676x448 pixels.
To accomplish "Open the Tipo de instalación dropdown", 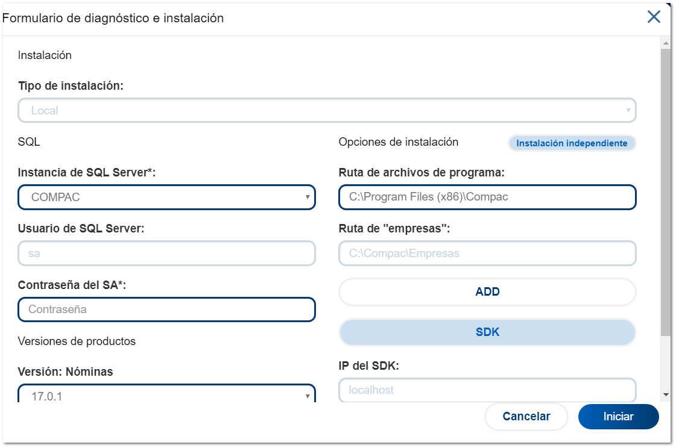I will 327,111.
